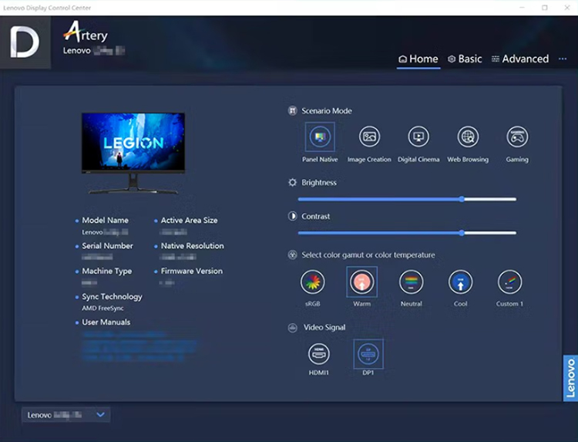
Task: Open the more options ellipsis menu
Action: point(563,59)
